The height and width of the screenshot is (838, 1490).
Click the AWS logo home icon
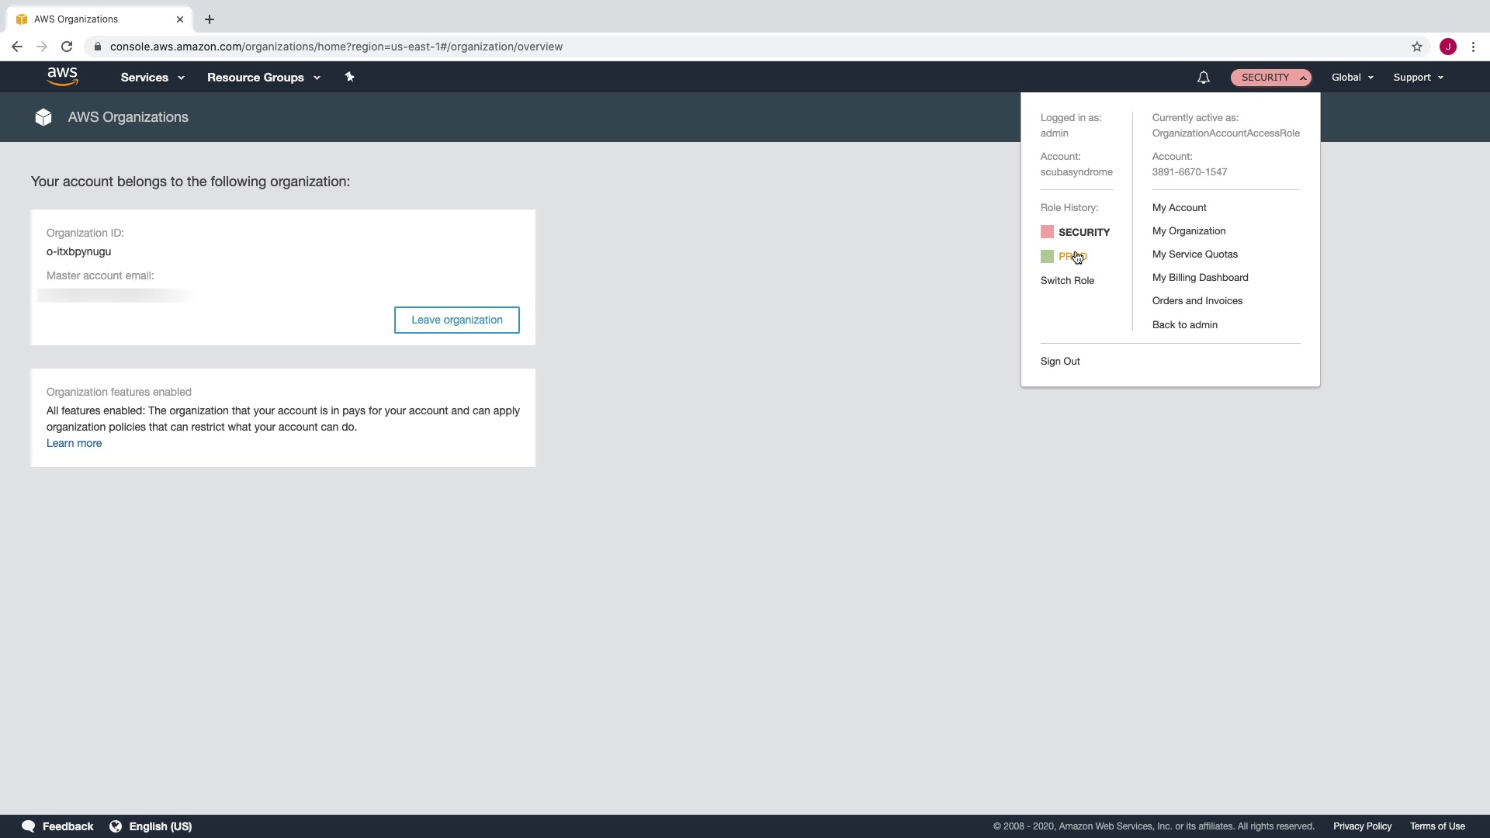tap(62, 76)
